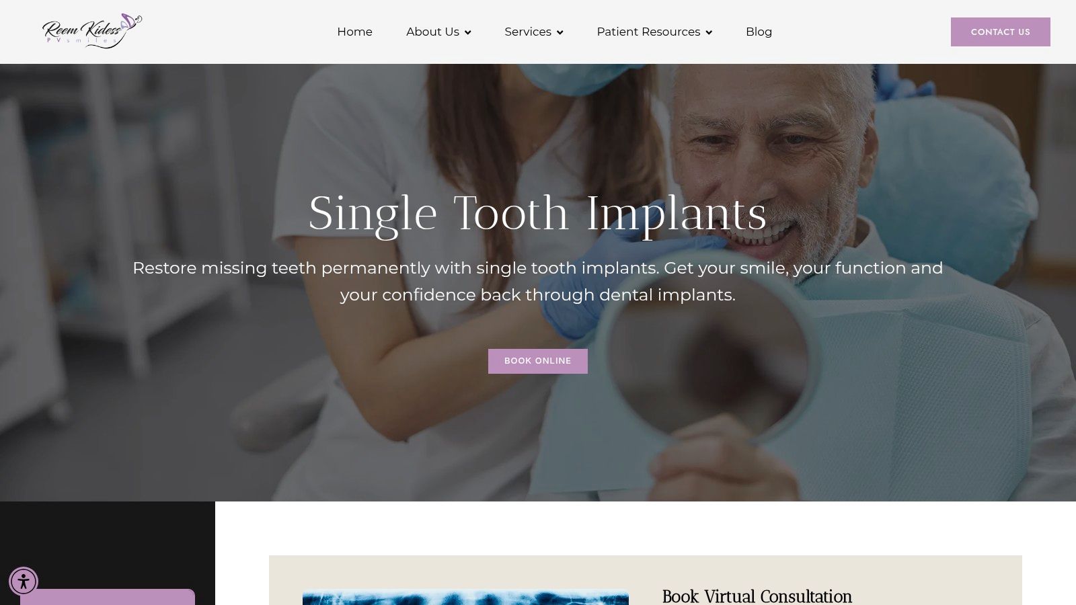Screen dimensions: 1076x605
Task: Click the Reem Kidess PV Smiles logo
Action: pyautogui.click(x=92, y=31)
